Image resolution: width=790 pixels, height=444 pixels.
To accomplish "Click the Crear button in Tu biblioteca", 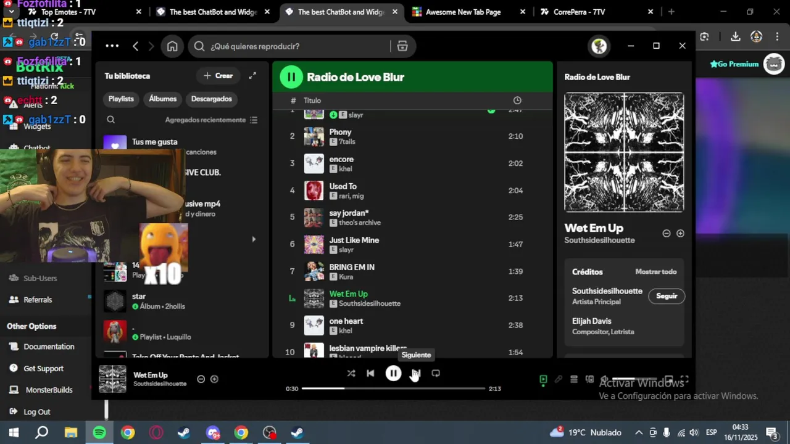I will click(x=218, y=76).
